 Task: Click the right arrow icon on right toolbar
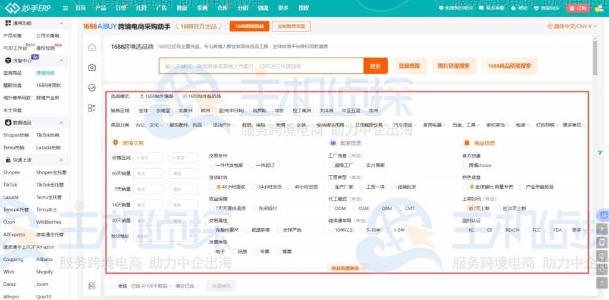tap(602, 229)
